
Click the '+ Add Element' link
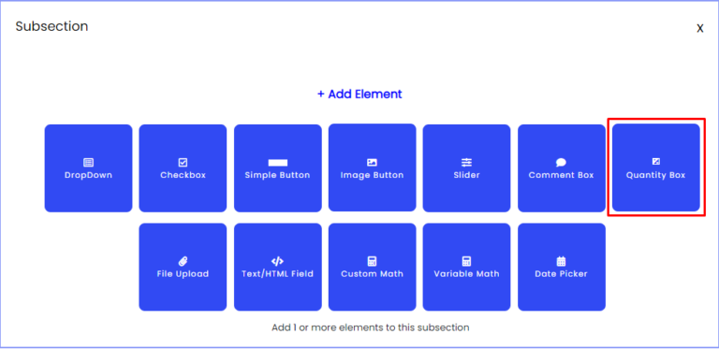point(359,94)
